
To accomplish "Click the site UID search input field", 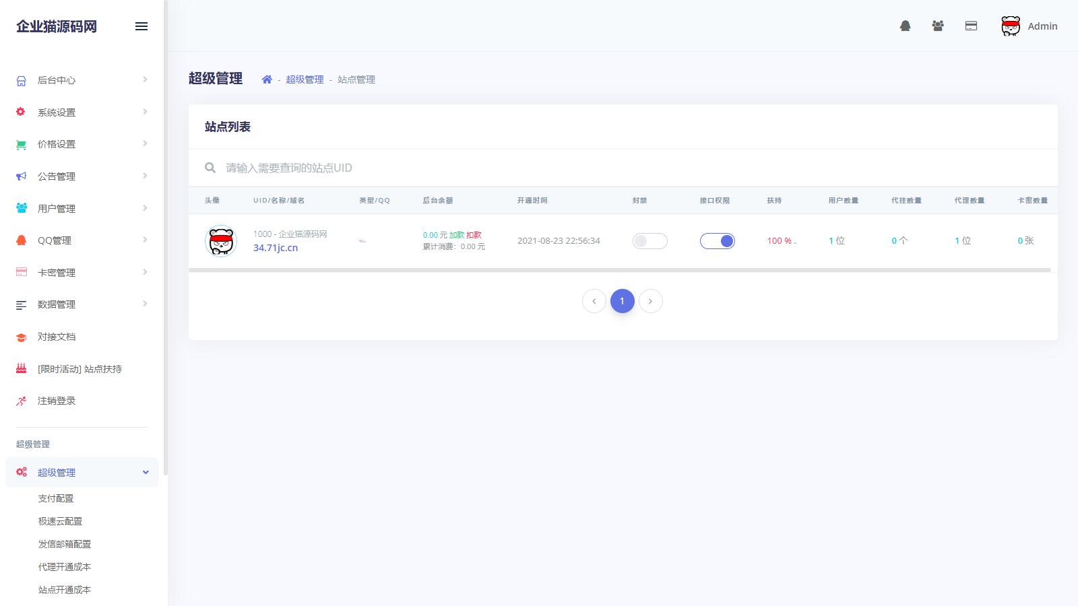I will [x=606, y=168].
